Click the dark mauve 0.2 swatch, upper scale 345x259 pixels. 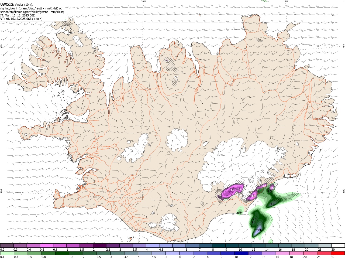pyautogui.click(x=7, y=246)
